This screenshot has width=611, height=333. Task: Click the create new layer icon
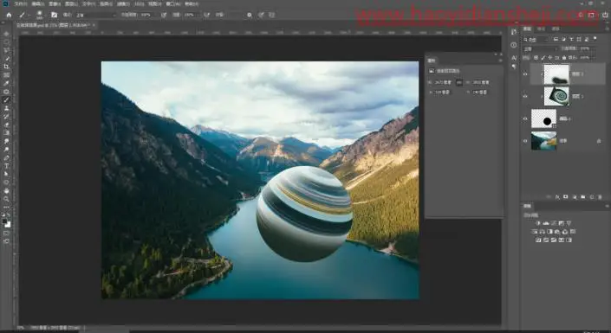[592, 197]
